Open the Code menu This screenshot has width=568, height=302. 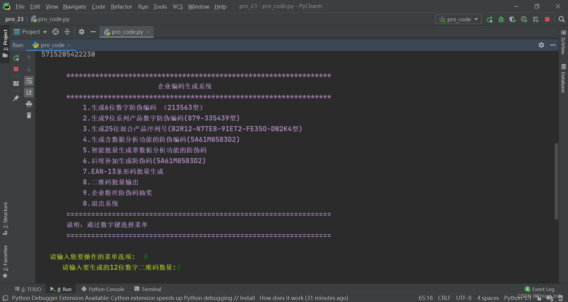click(x=99, y=7)
